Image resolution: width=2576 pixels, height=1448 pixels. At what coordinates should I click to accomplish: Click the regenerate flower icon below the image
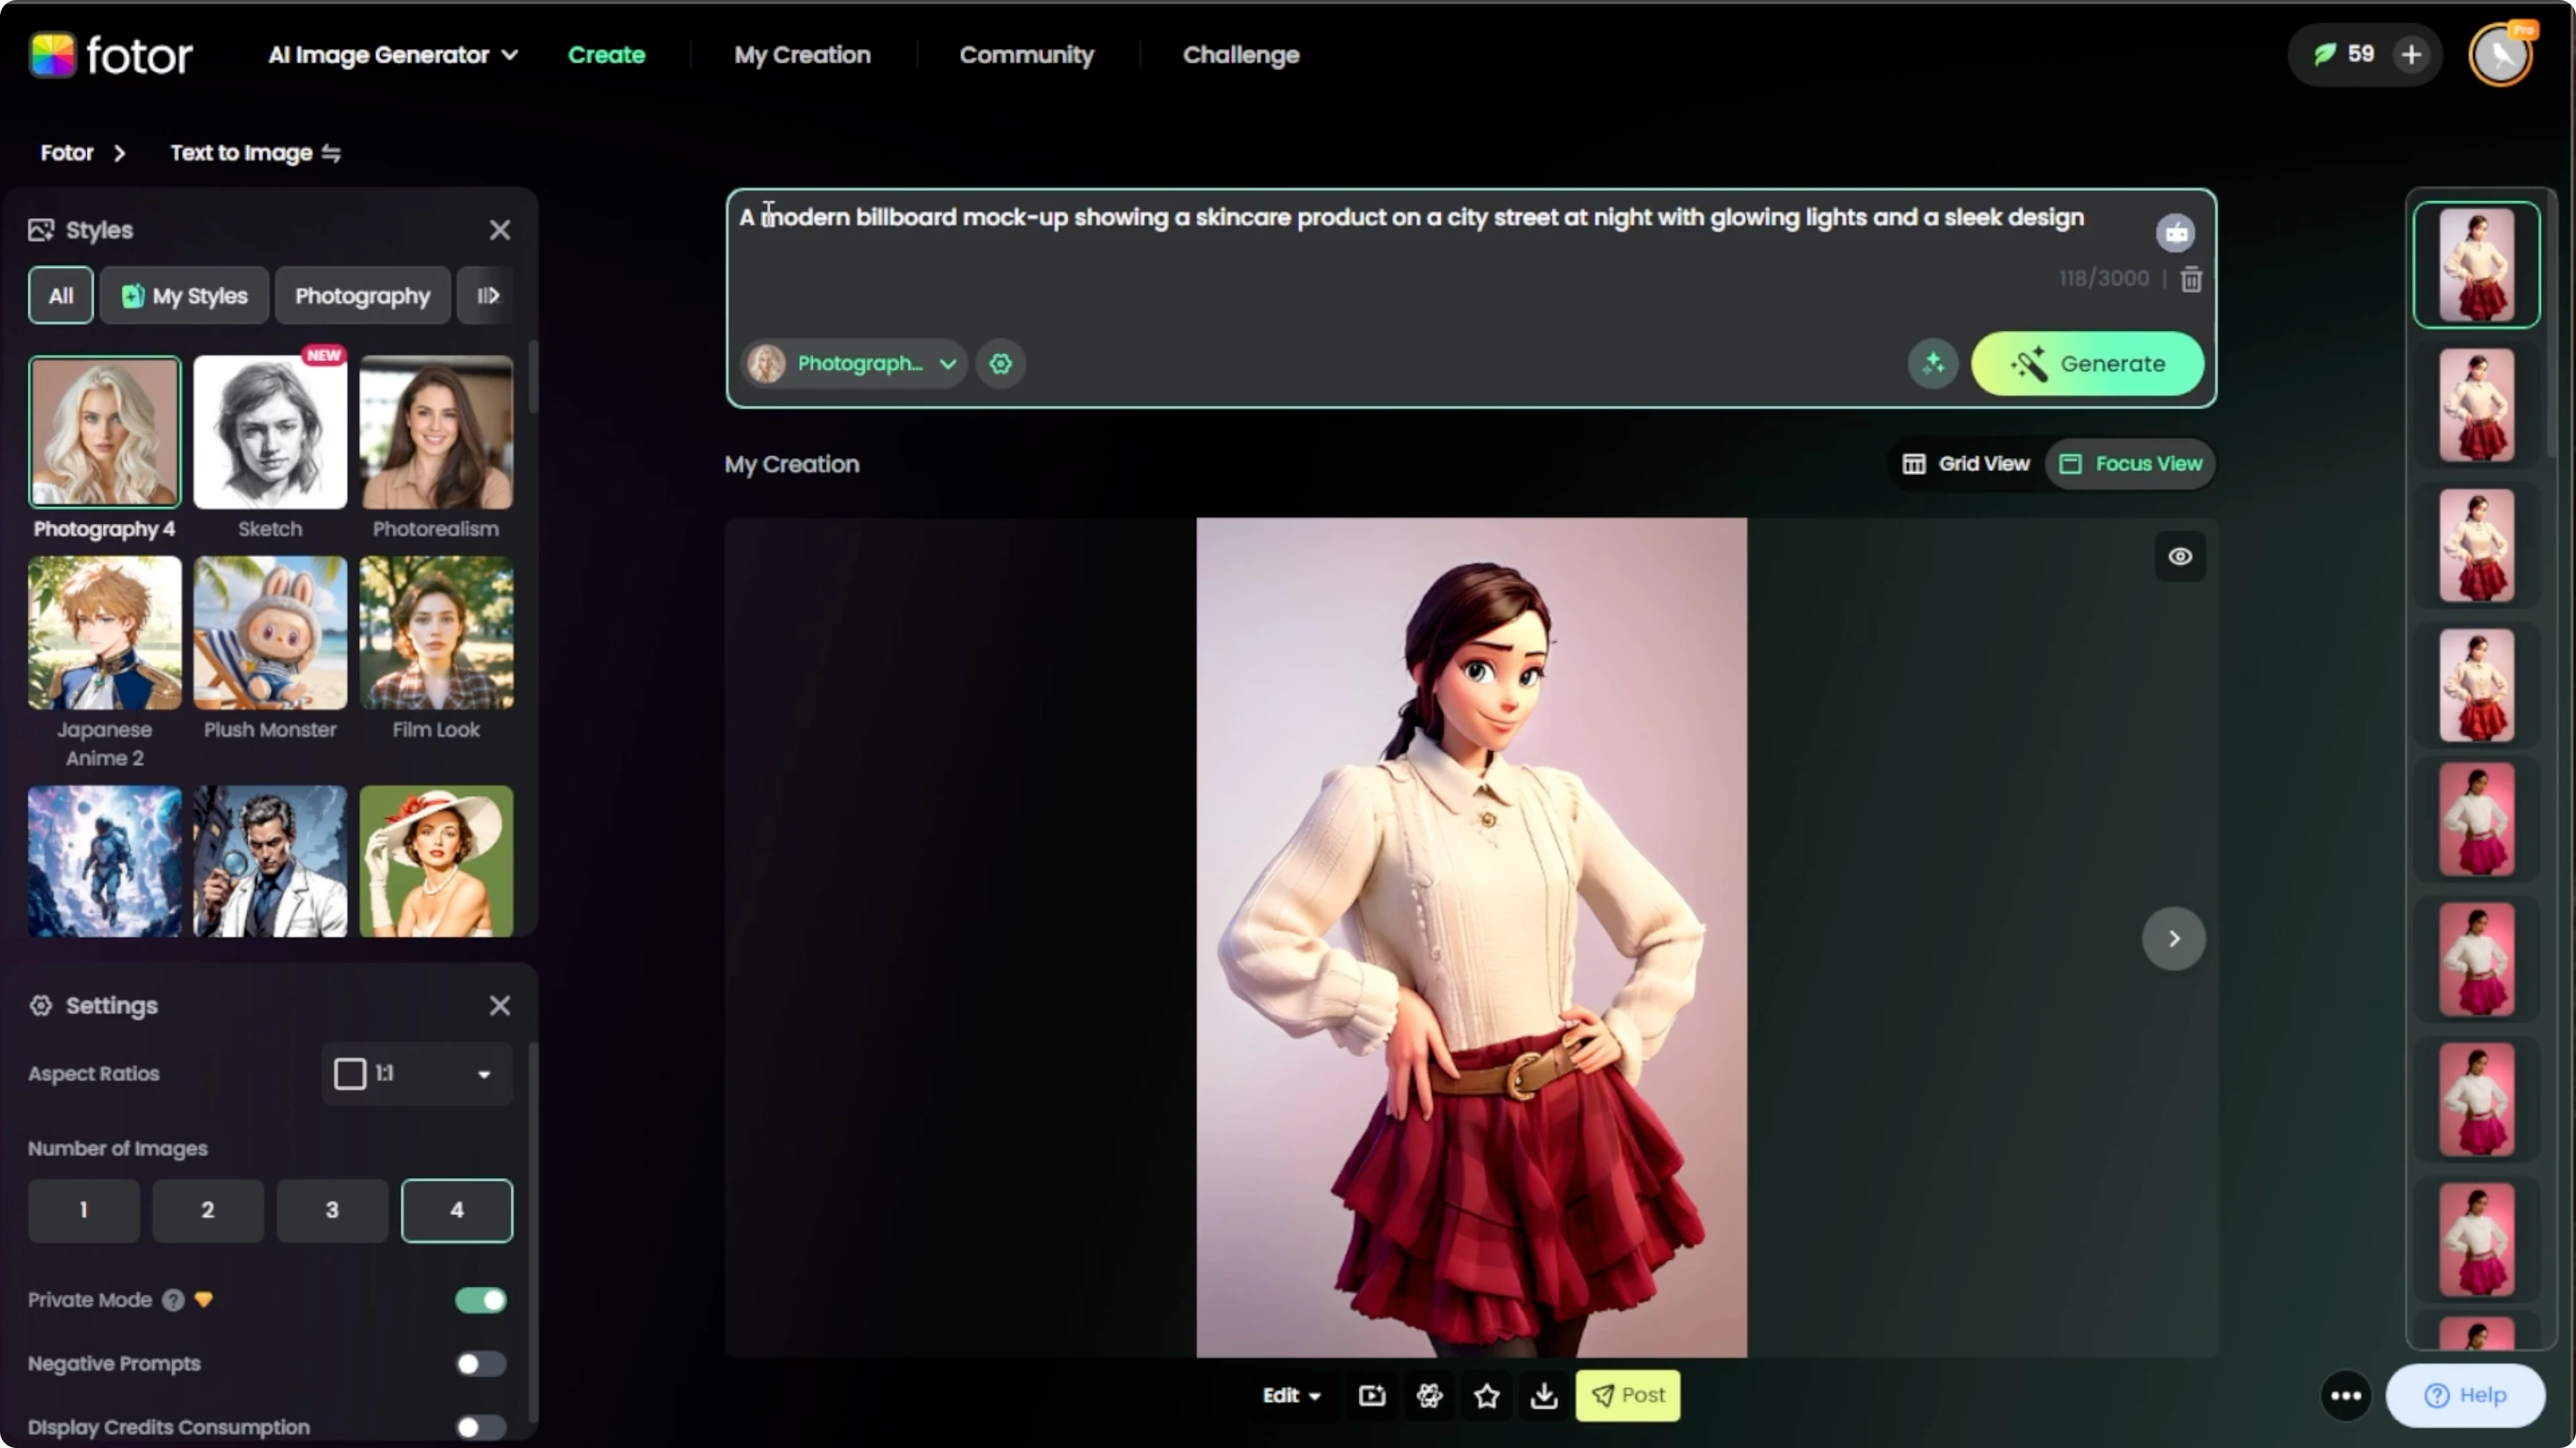[x=1430, y=1395]
